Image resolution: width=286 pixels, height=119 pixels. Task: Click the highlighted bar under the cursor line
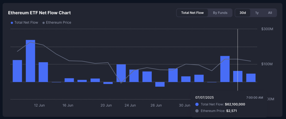coord(238,76)
